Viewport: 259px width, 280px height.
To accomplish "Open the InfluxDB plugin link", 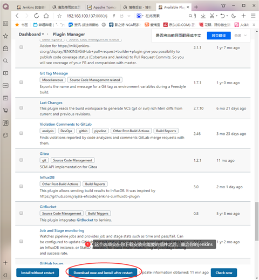I will coord(47,177).
